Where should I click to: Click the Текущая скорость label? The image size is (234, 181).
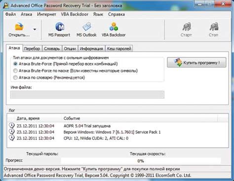point(148,154)
